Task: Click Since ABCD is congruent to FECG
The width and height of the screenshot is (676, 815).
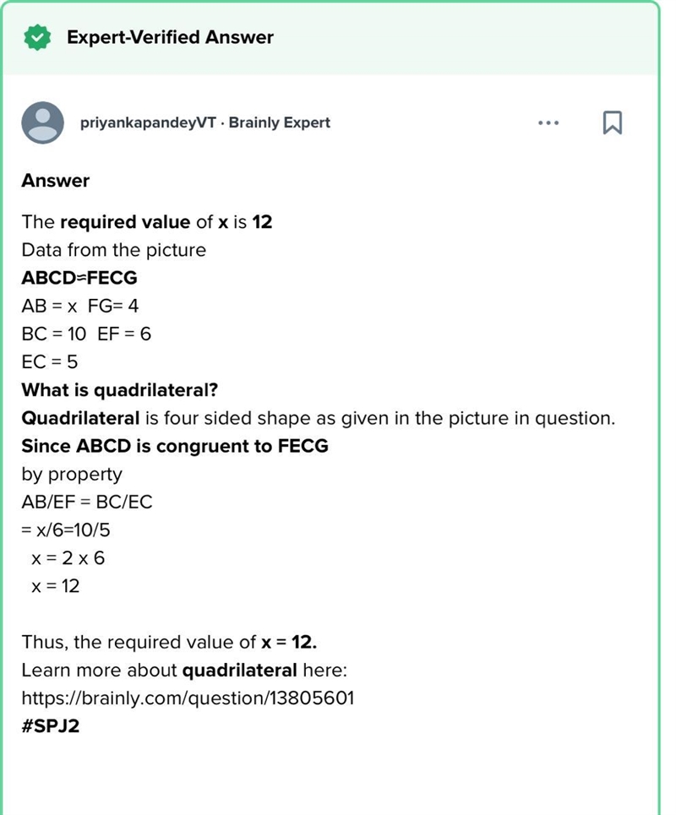Action: pyautogui.click(x=175, y=446)
